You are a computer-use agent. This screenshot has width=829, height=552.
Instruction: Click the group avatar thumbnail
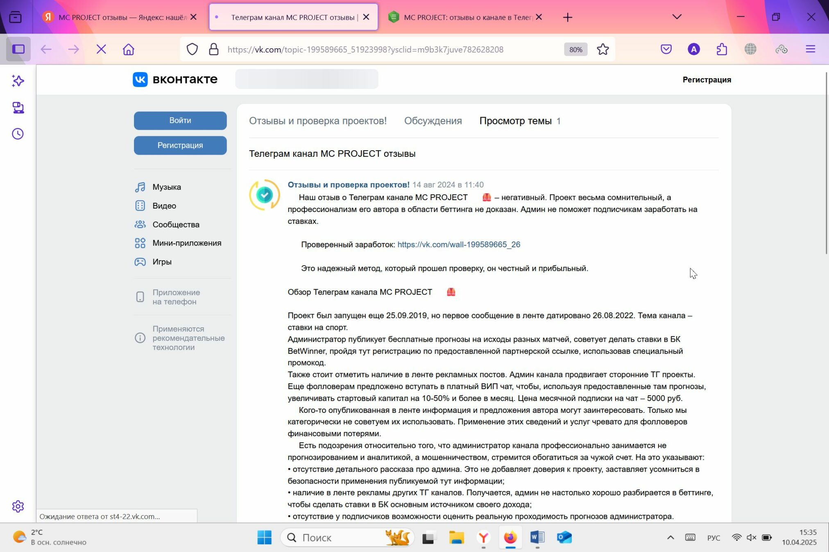(x=265, y=195)
